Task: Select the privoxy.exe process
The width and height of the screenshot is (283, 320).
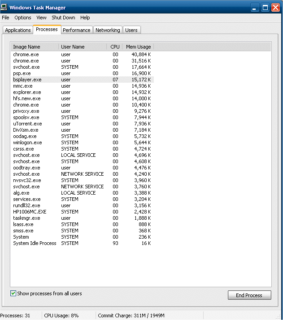Action: click(82, 111)
